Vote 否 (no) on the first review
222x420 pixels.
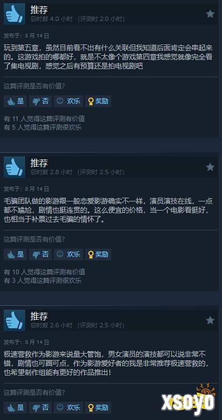point(41,101)
